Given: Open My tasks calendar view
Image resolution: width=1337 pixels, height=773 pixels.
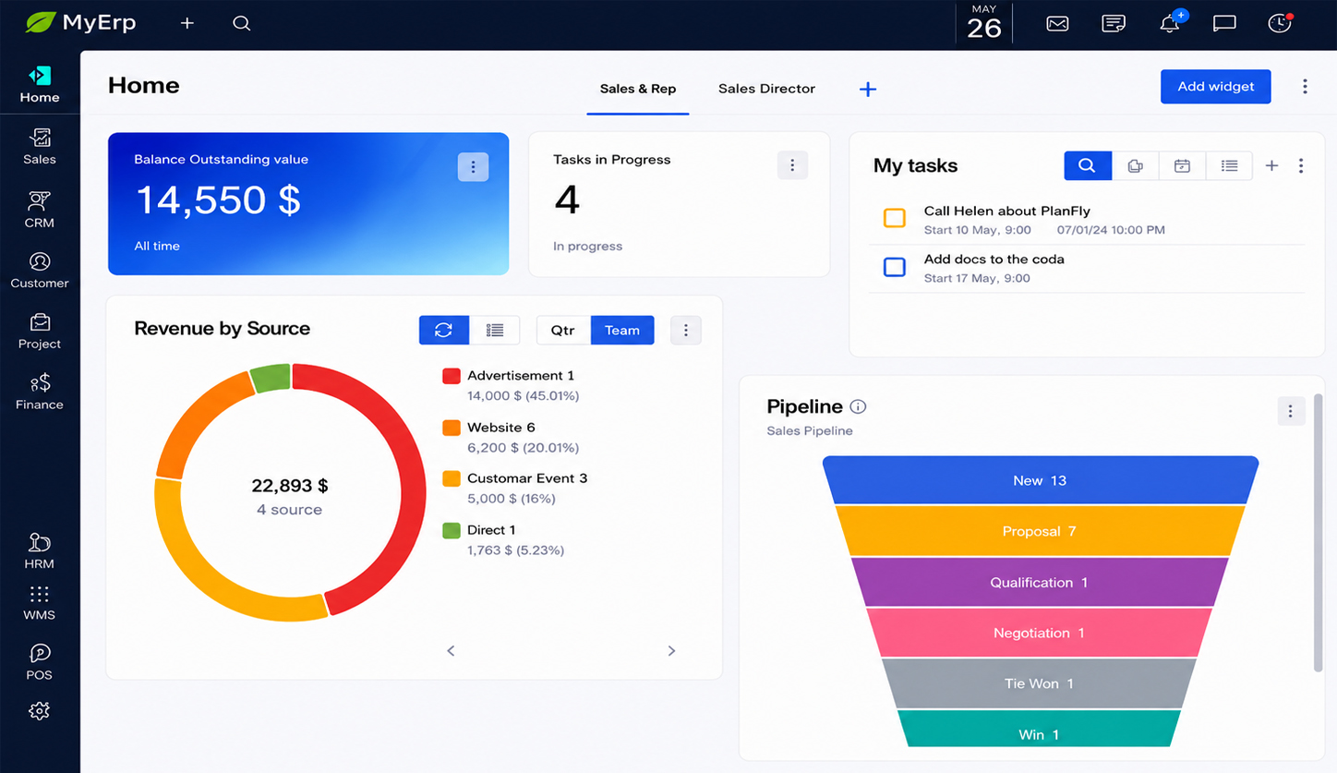Looking at the screenshot, I should (x=1182, y=165).
